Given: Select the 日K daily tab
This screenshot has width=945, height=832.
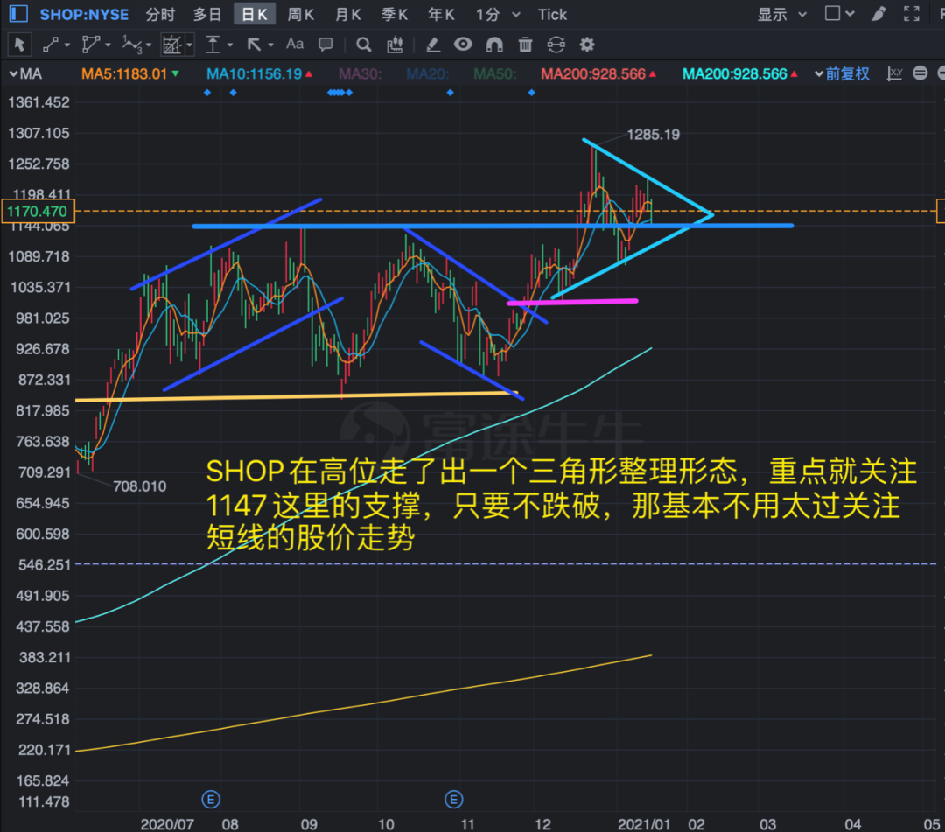Looking at the screenshot, I should (255, 15).
